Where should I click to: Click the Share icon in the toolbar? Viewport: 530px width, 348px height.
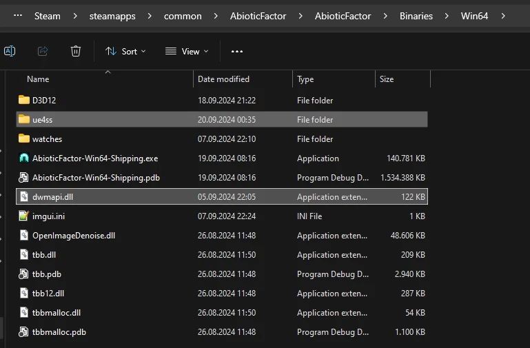coord(43,52)
